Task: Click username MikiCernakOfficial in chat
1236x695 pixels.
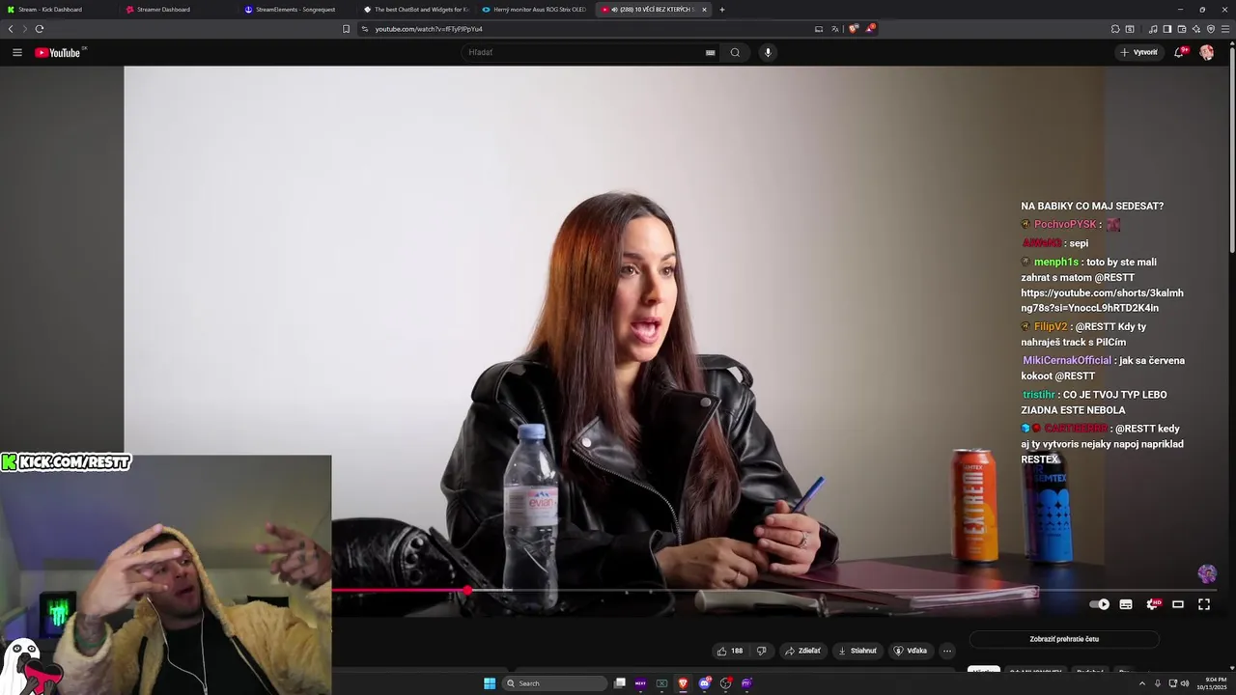Action: [1067, 360]
